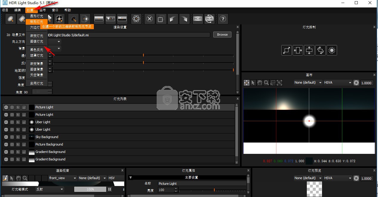The width and height of the screenshot is (378, 197).
Task: Choose 黑色反光 from the create menu
Action: [x=37, y=50]
